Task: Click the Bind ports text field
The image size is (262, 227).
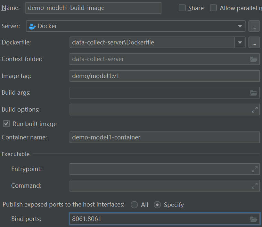Action: coord(159,219)
